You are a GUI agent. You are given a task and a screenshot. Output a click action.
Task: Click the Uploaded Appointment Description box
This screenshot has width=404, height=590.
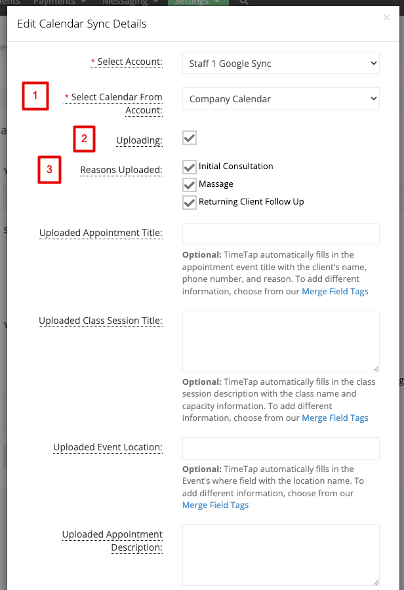click(281, 555)
